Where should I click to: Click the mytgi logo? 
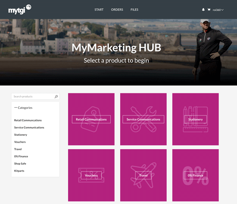point(20,10)
